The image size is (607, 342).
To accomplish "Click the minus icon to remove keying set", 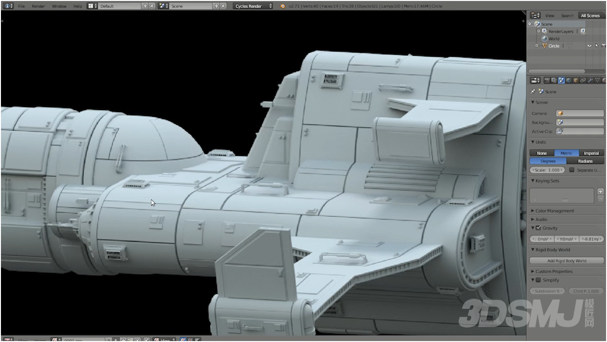I will pos(600,198).
